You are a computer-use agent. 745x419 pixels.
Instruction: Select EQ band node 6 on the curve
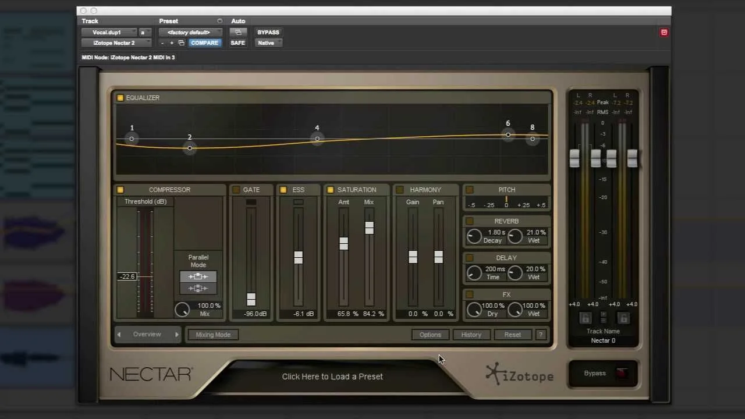tap(508, 135)
